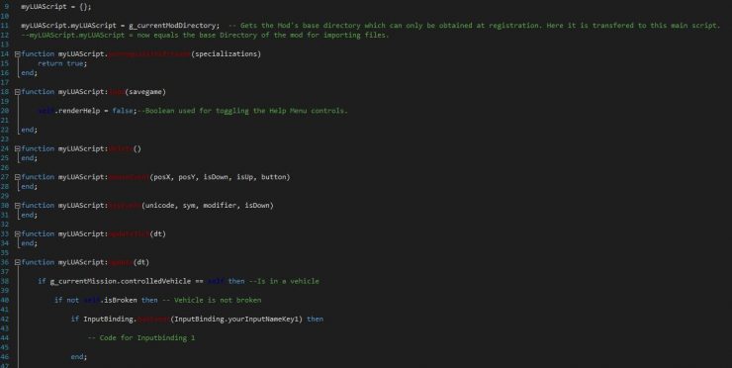This screenshot has width=732, height=368.
Task: Click line number 11 in the gutter
Action: pyautogui.click(x=5, y=25)
